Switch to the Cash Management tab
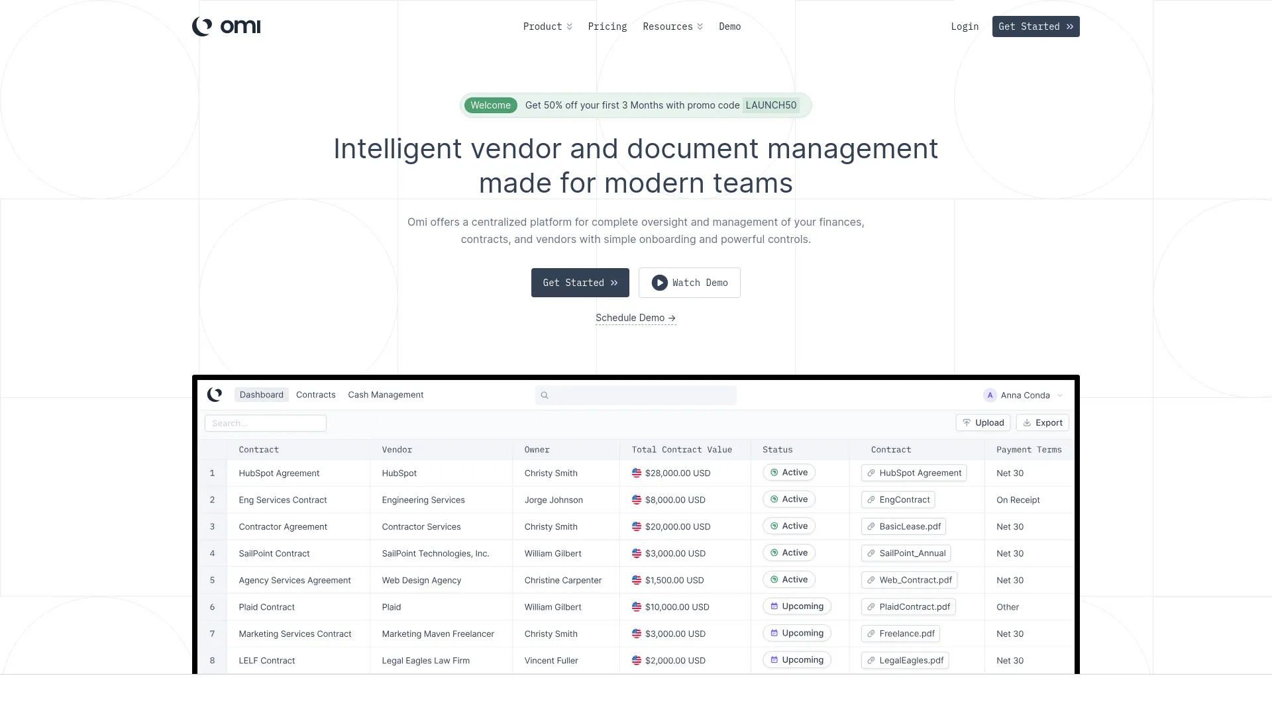This screenshot has width=1272, height=715. click(386, 395)
